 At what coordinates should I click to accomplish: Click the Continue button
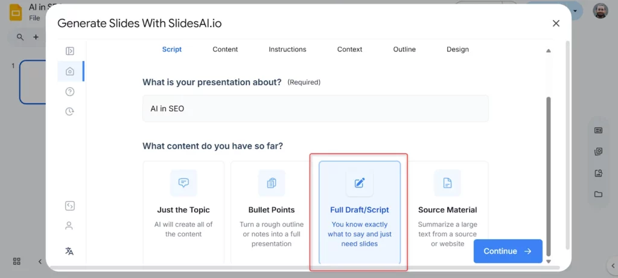click(508, 251)
